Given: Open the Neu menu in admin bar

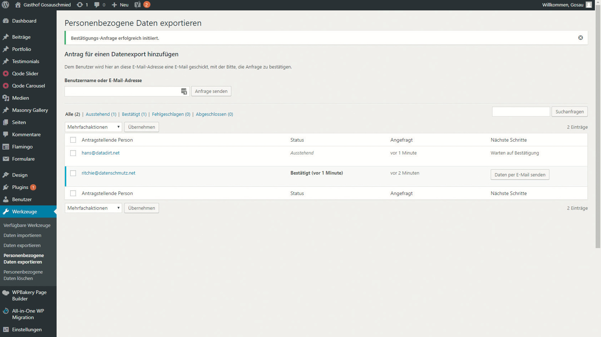Looking at the screenshot, I should coord(120,5).
